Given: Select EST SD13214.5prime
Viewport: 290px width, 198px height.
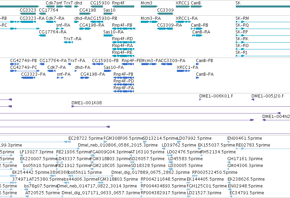Looking at the screenshot, I should pos(160,138).
